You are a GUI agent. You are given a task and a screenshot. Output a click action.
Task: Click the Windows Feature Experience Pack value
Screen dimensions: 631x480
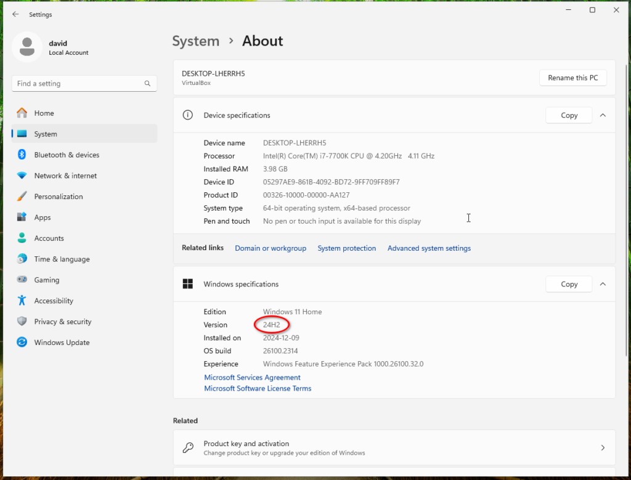(343, 364)
